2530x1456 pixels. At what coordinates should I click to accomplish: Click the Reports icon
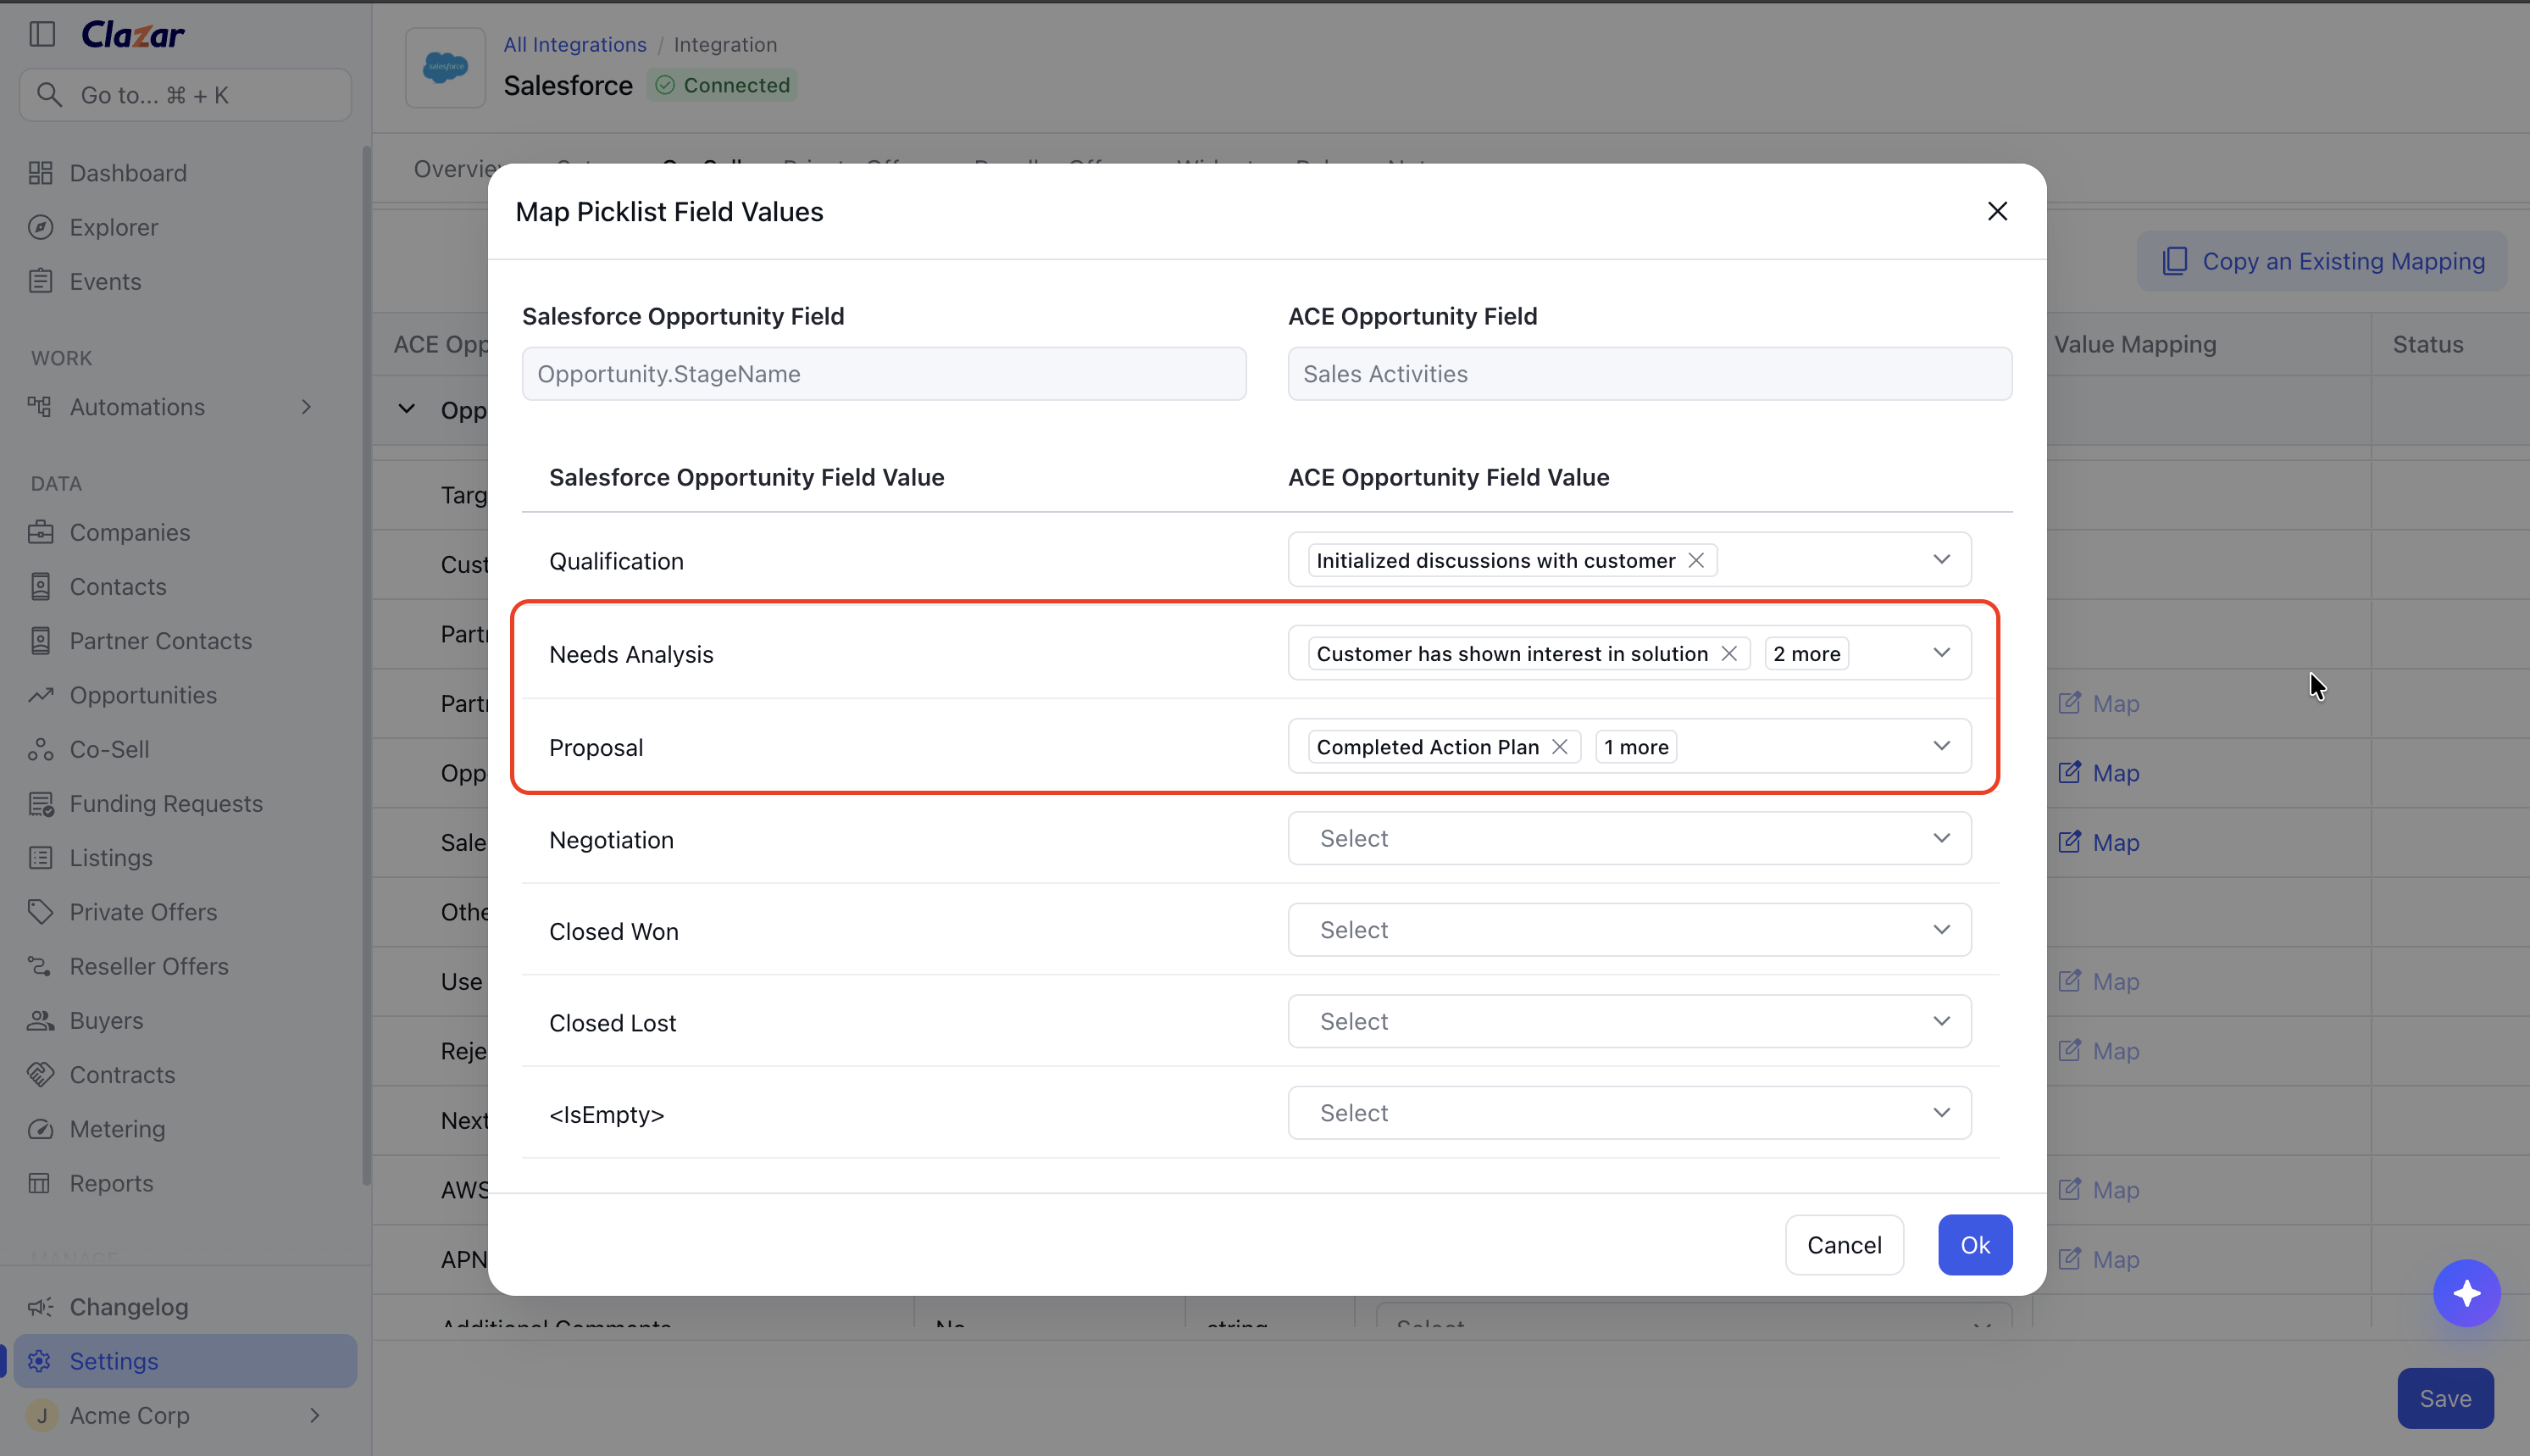(41, 1183)
